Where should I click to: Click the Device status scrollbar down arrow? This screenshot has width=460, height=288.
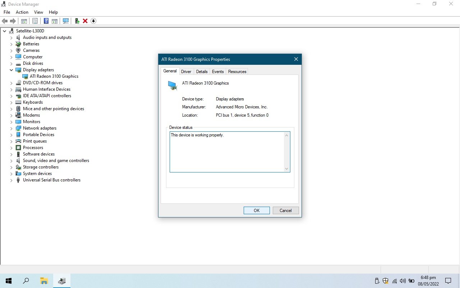point(286,168)
